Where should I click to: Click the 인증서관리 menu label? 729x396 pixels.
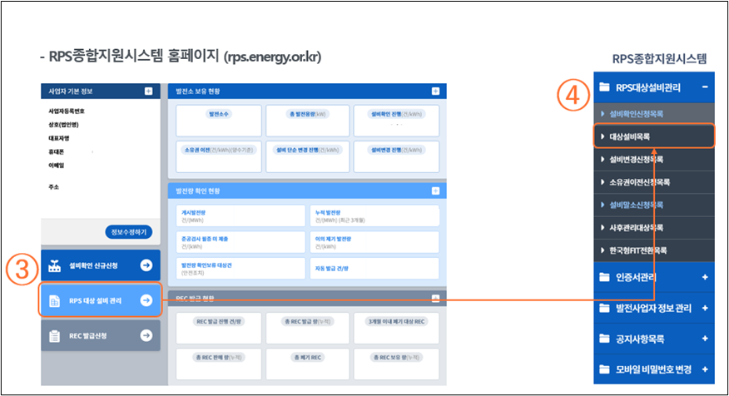(636, 277)
